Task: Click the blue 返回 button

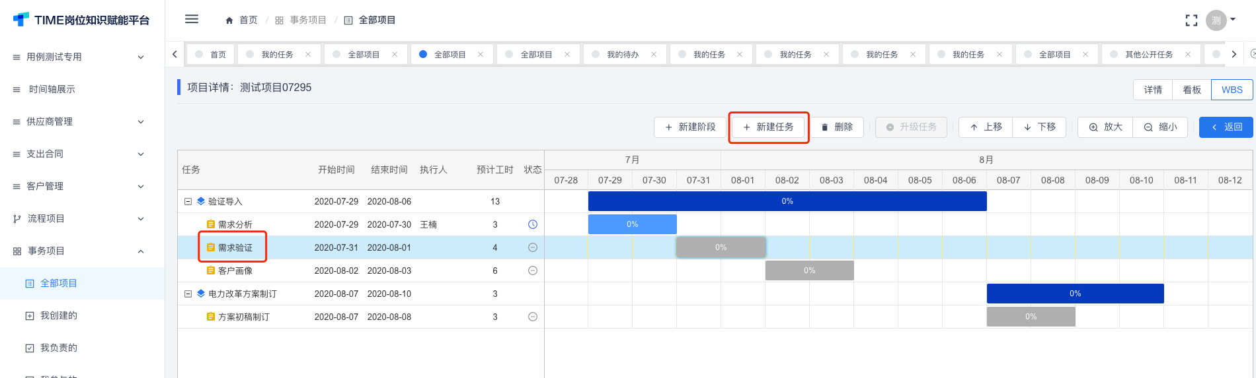Action: pos(1226,127)
